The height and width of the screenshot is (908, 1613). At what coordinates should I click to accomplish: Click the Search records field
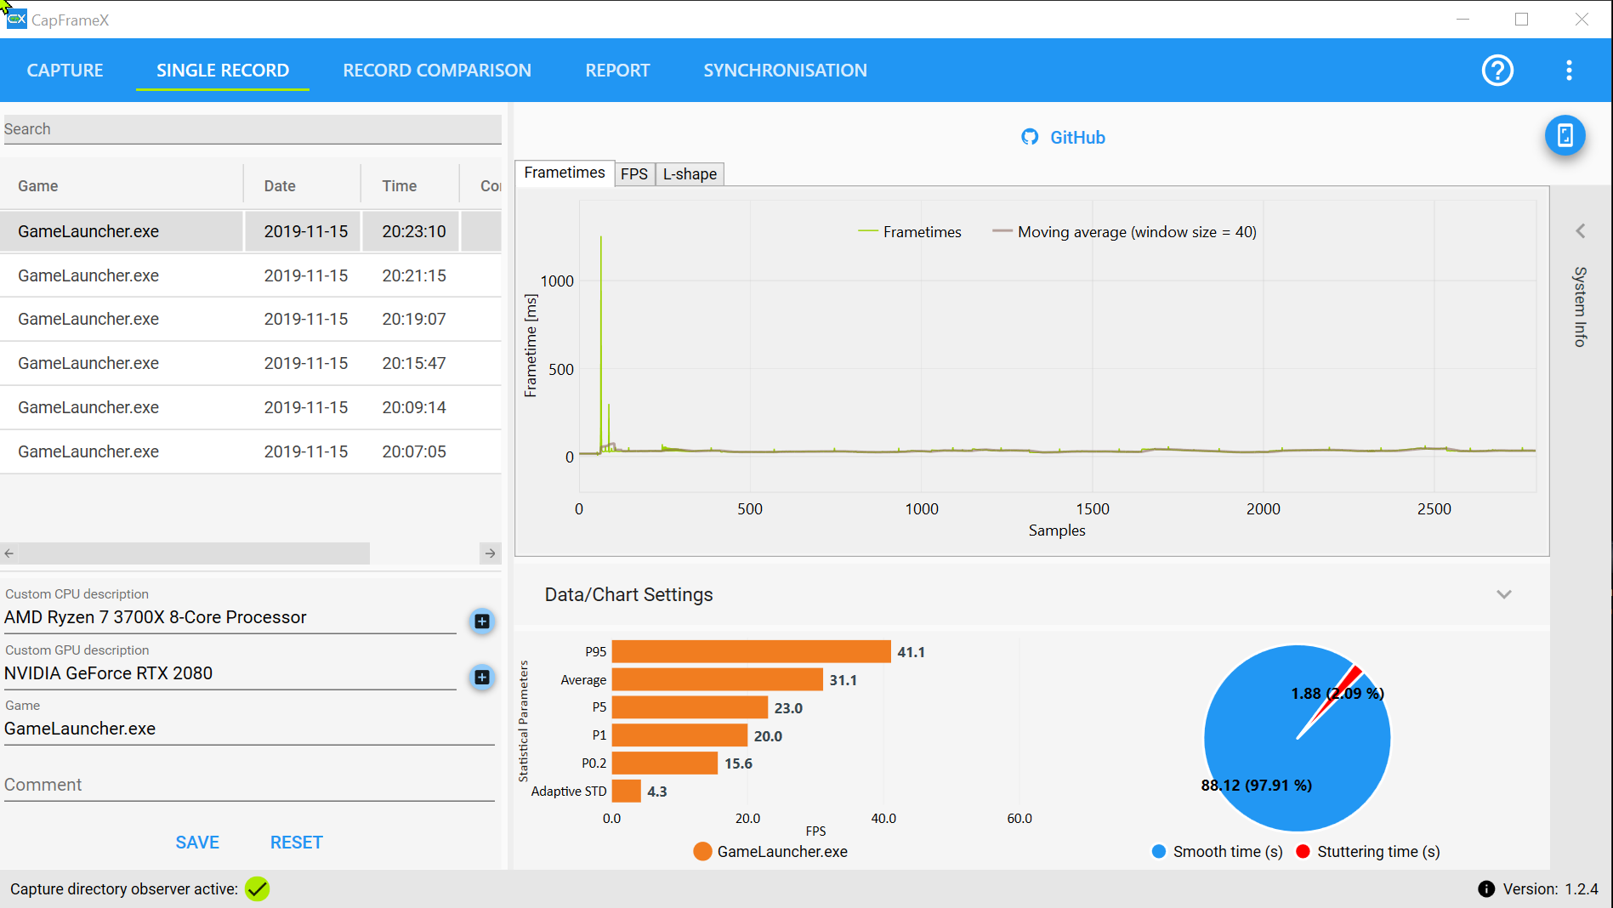pos(253,129)
